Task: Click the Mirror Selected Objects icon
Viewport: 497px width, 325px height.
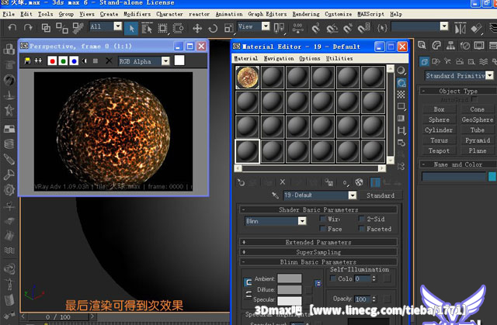Action: click(460, 29)
